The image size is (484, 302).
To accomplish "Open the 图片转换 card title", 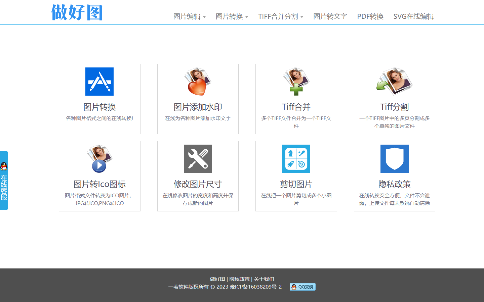I will click(x=99, y=107).
